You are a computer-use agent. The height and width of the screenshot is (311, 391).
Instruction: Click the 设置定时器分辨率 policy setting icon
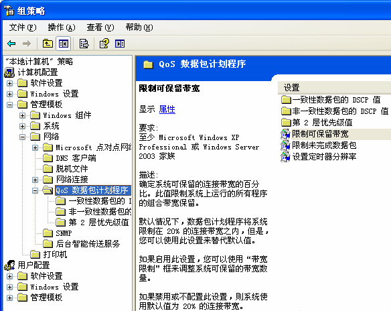285,157
